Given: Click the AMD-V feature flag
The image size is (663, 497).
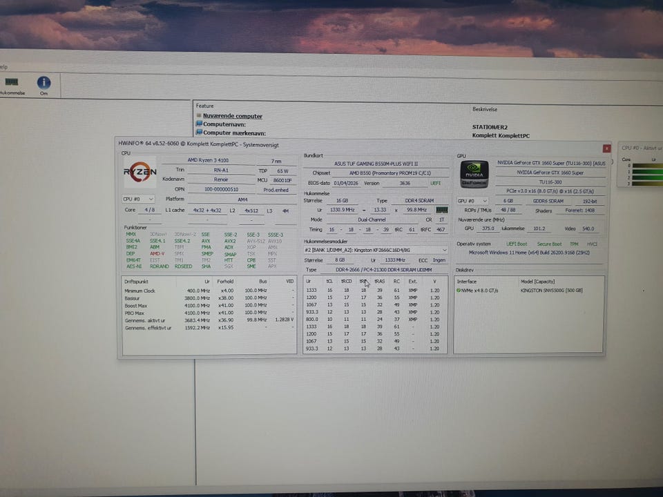Looking at the screenshot, I should (x=157, y=253).
